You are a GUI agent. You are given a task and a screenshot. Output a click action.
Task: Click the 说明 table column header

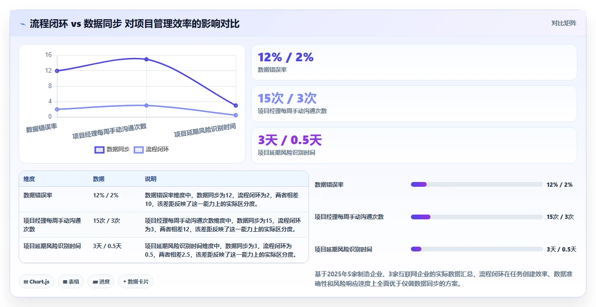pyautogui.click(x=151, y=179)
